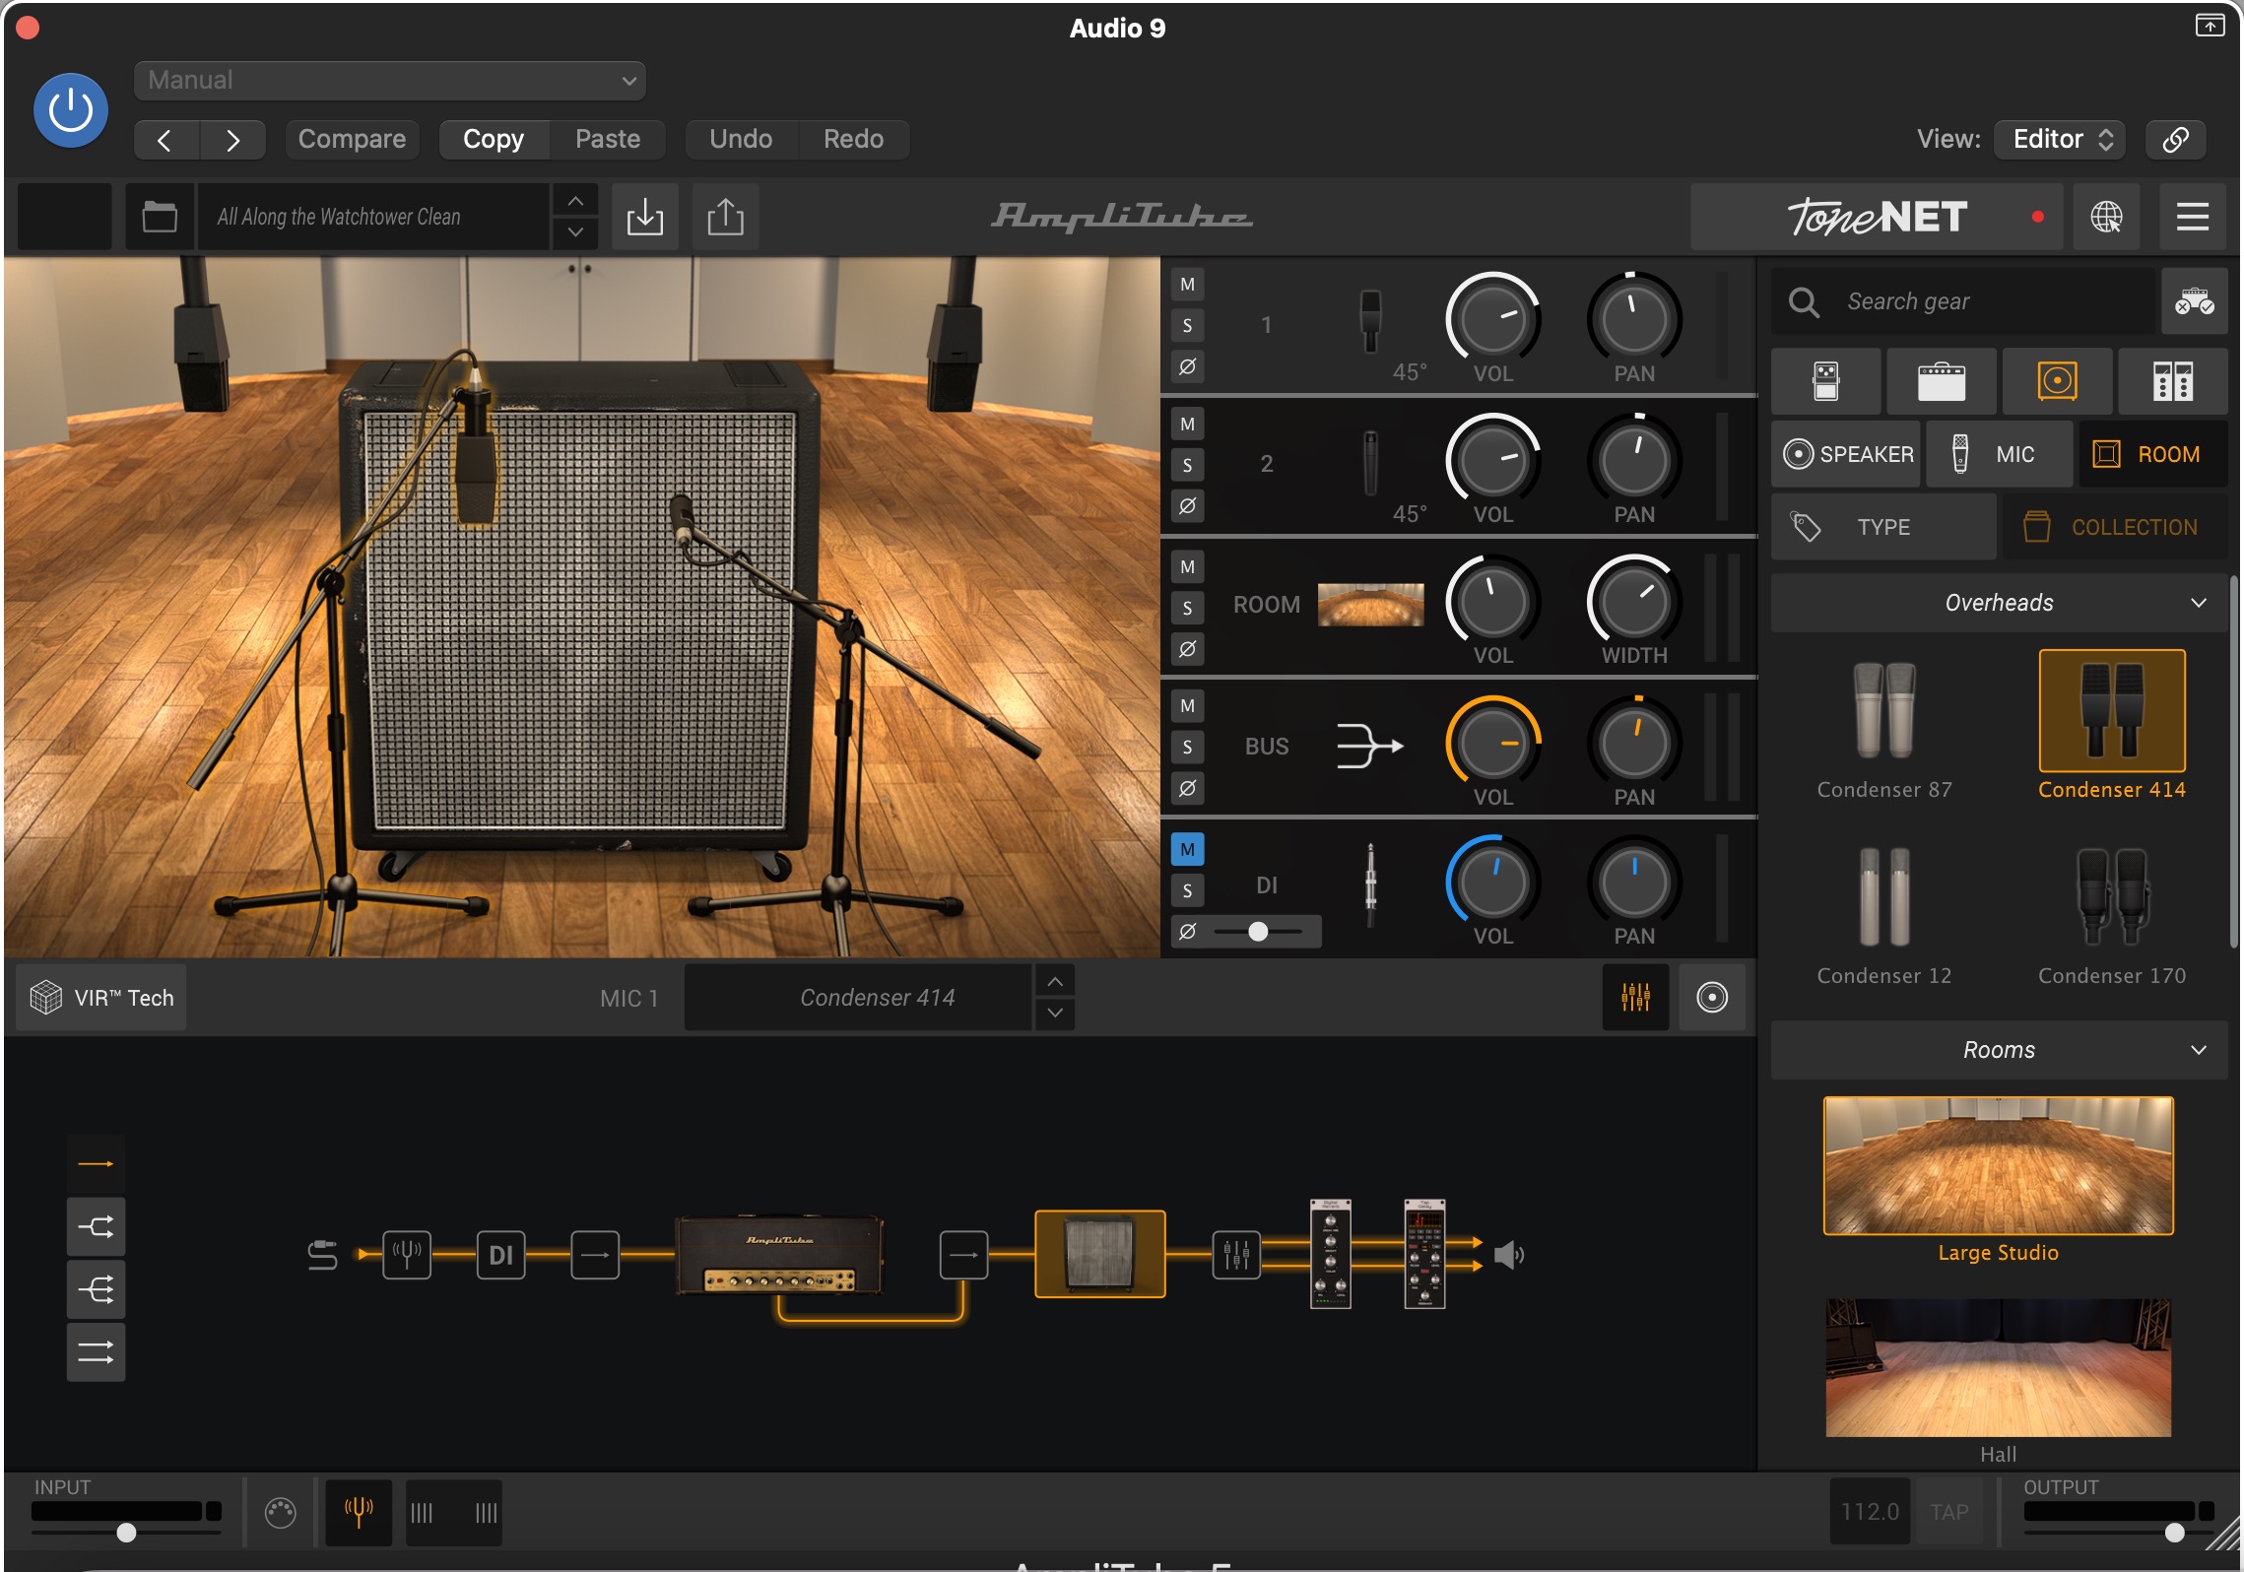Mute mic channel 1
The width and height of the screenshot is (2244, 1572).
click(1187, 285)
